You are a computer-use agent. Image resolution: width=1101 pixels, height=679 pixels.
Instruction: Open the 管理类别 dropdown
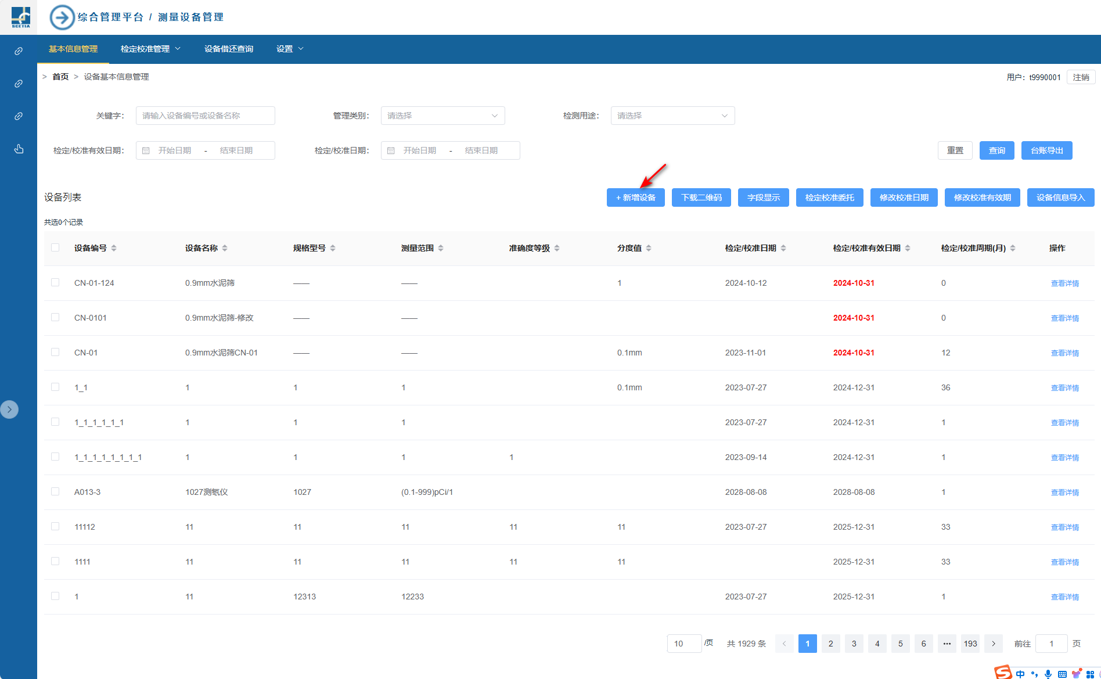[x=442, y=116]
